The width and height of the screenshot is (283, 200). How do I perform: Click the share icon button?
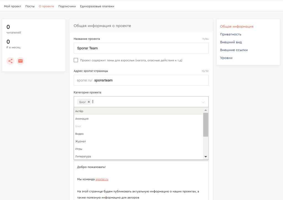(11, 61)
